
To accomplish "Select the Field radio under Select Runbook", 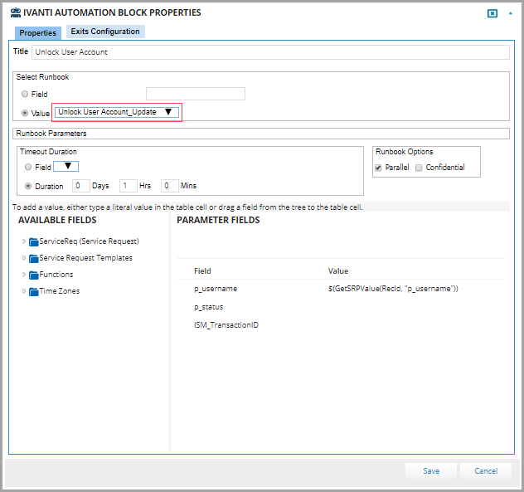I will [x=26, y=95].
